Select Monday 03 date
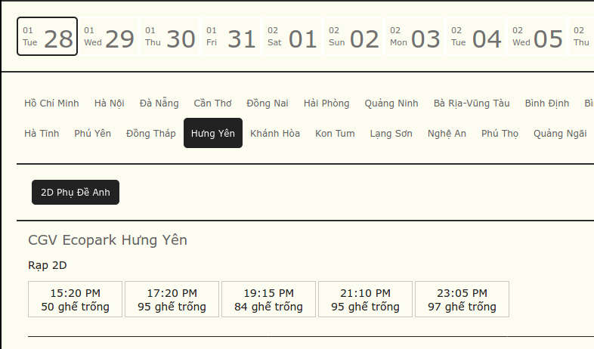This screenshot has height=349, width=594. point(414,37)
